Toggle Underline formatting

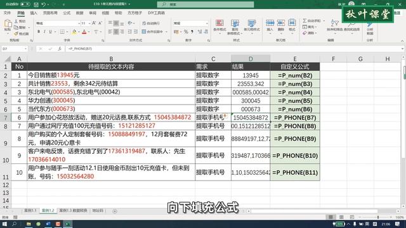click(x=51, y=32)
